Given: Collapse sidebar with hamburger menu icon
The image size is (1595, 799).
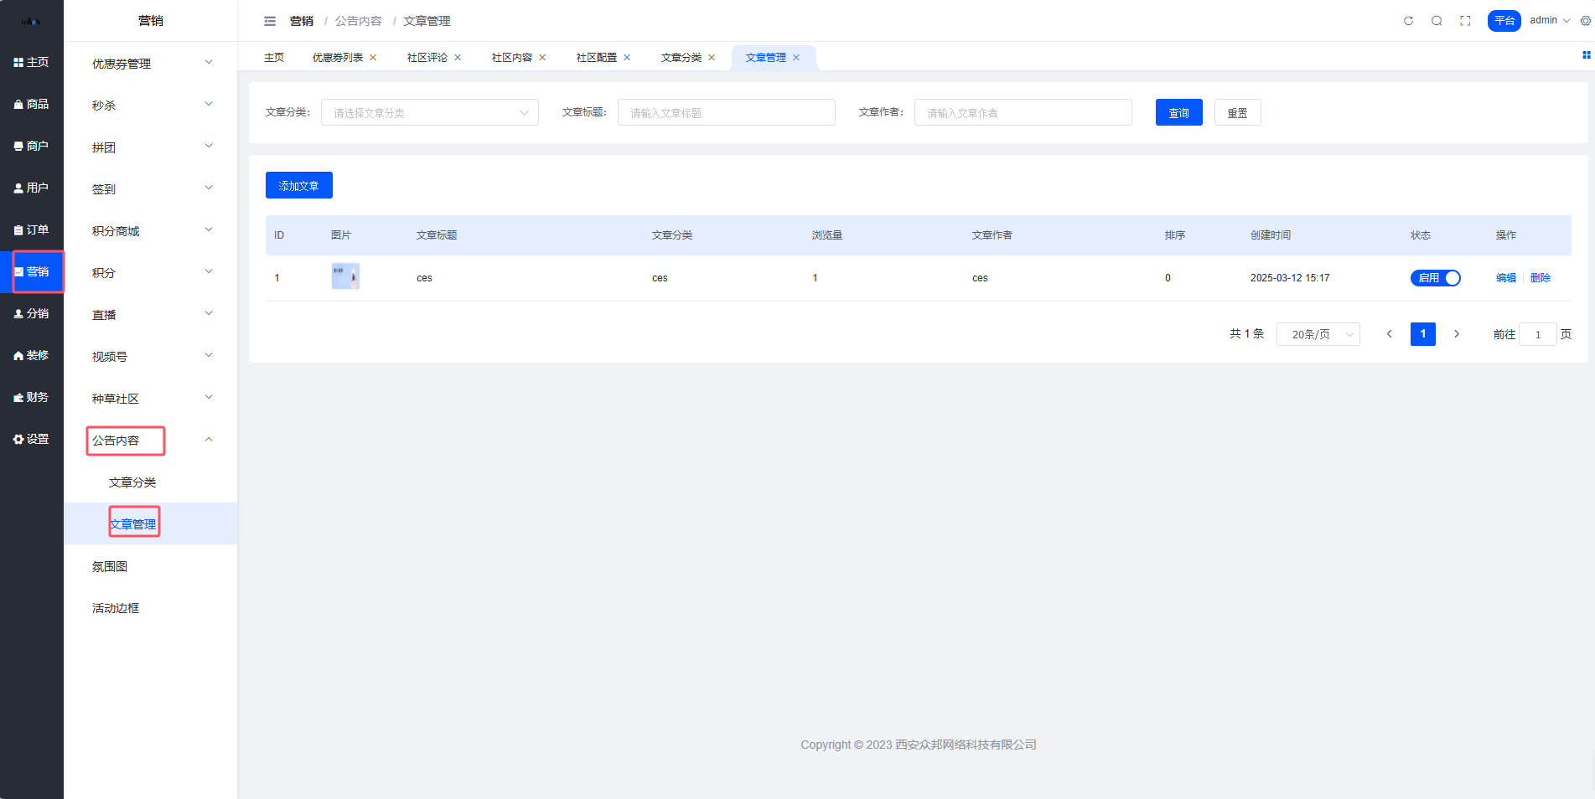Looking at the screenshot, I should (270, 21).
